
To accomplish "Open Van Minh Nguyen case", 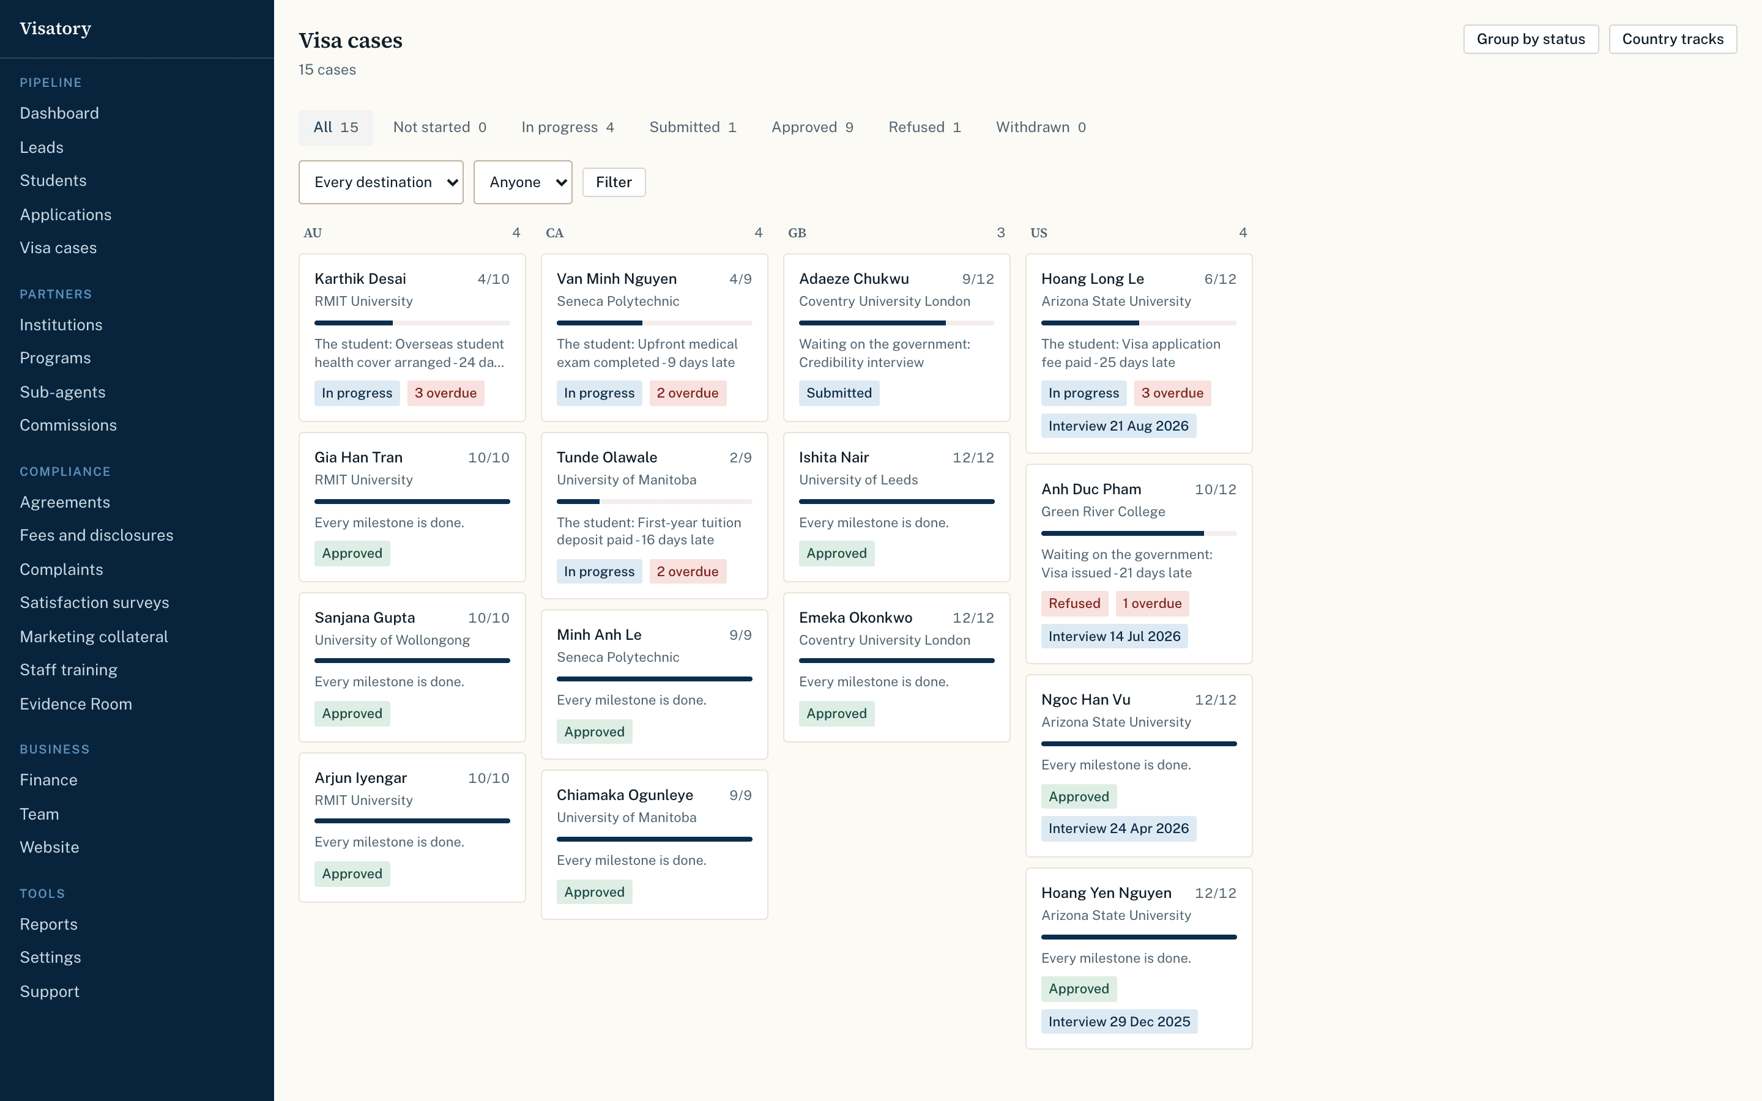I will (655, 337).
